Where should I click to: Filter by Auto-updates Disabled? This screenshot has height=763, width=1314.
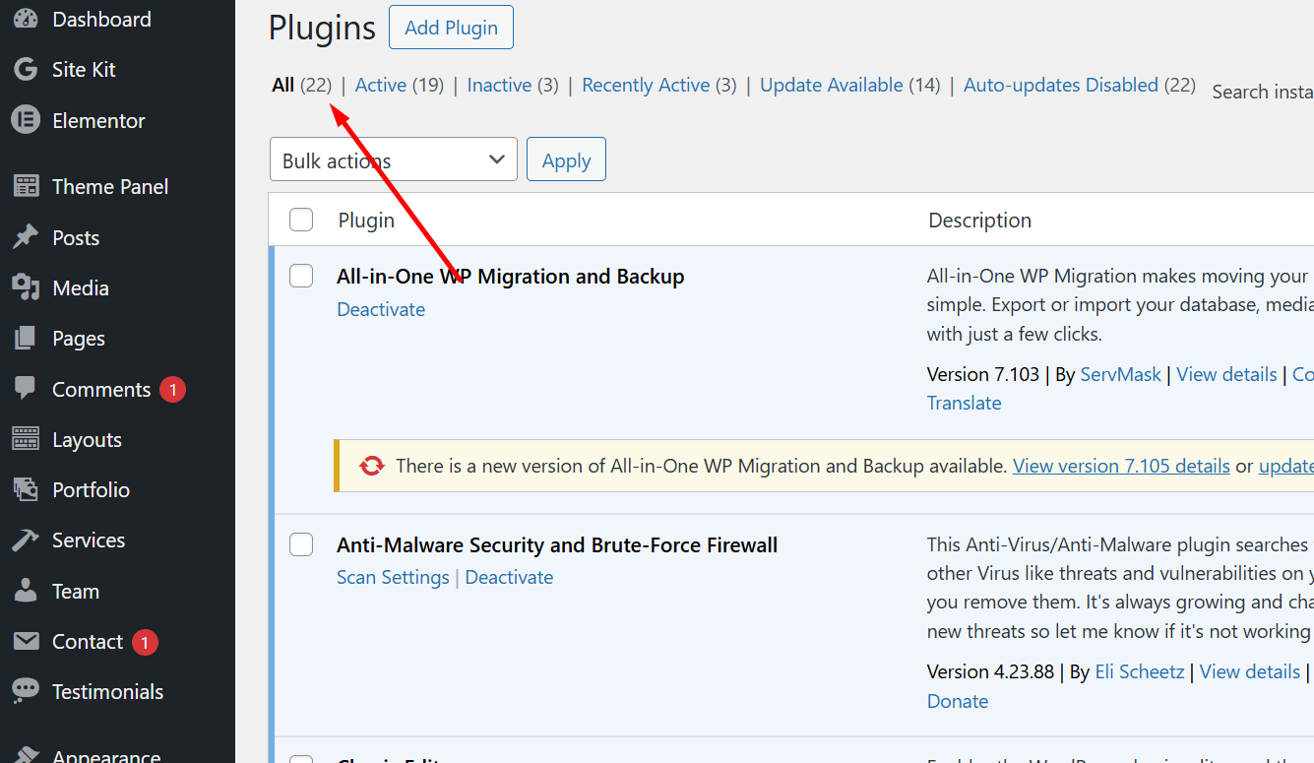tap(1080, 85)
